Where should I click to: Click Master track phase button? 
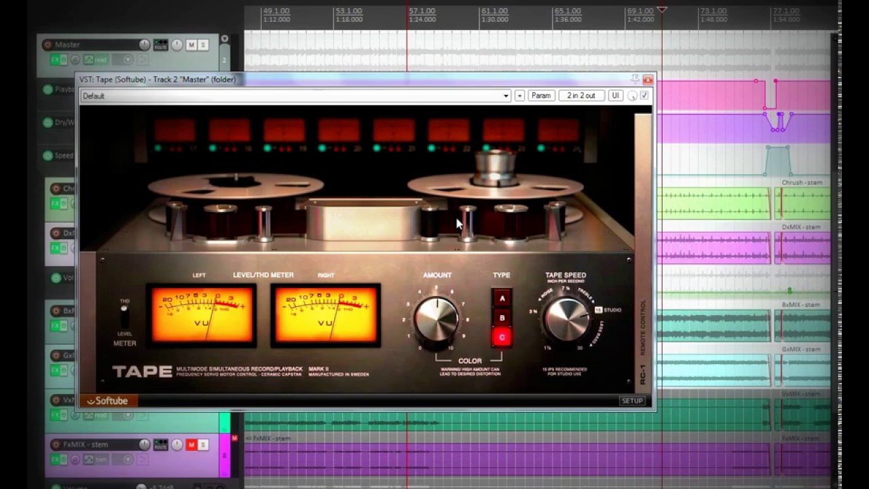tap(76, 60)
